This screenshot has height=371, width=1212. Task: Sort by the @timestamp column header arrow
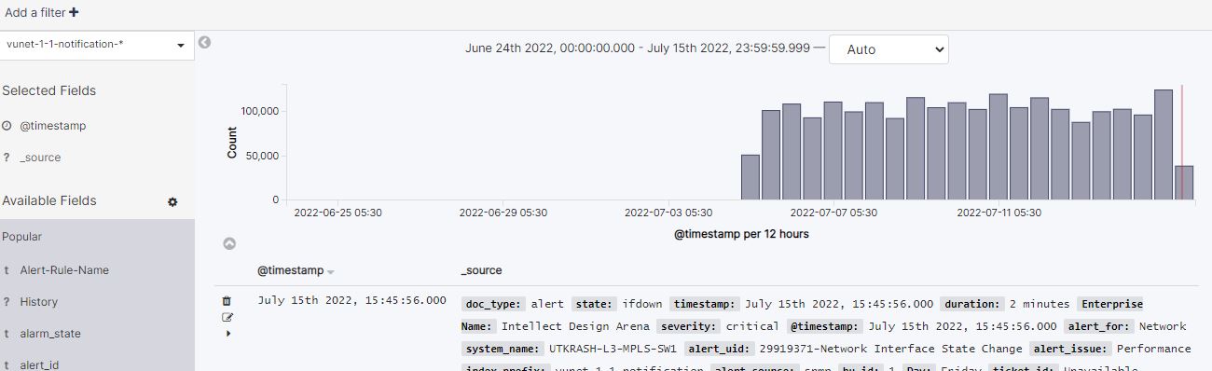(x=330, y=271)
